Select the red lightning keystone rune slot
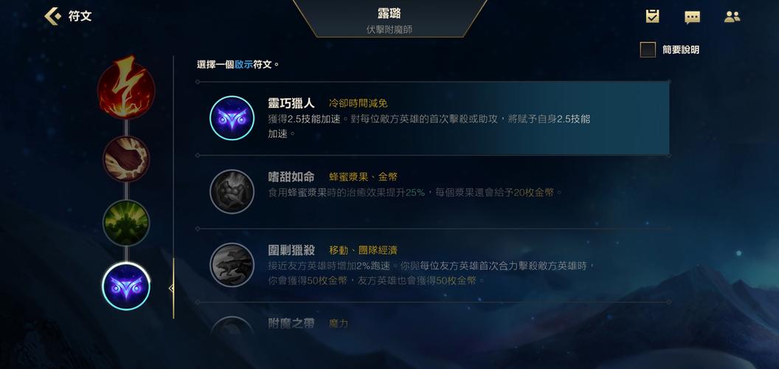The image size is (779, 369). (126, 89)
